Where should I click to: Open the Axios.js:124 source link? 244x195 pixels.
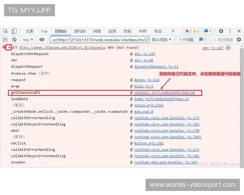147,80
